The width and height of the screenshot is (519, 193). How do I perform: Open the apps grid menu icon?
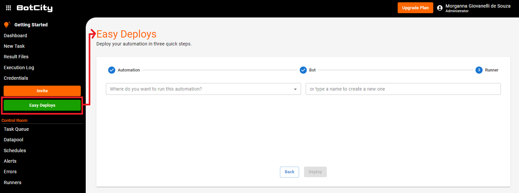tap(9, 8)
